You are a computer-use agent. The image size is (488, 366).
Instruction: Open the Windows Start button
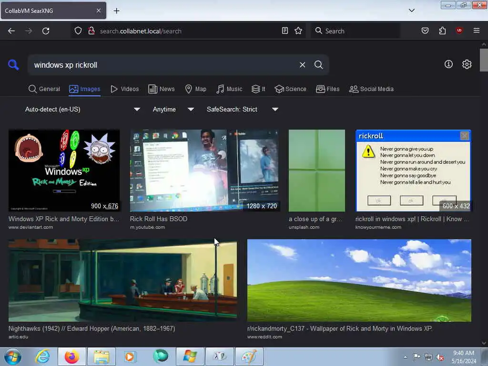click(13, 356)
